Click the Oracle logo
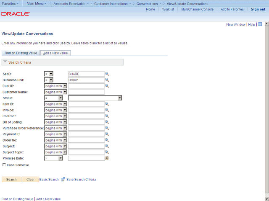The image size is (269, 201). 15,14
